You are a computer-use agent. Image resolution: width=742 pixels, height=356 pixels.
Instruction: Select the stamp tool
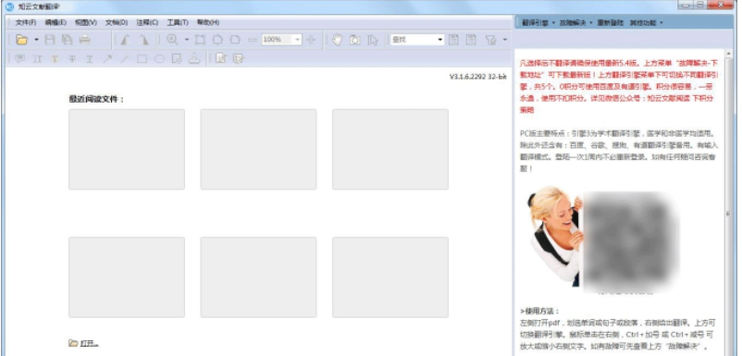pyautogui.click(x=193, y=58)
